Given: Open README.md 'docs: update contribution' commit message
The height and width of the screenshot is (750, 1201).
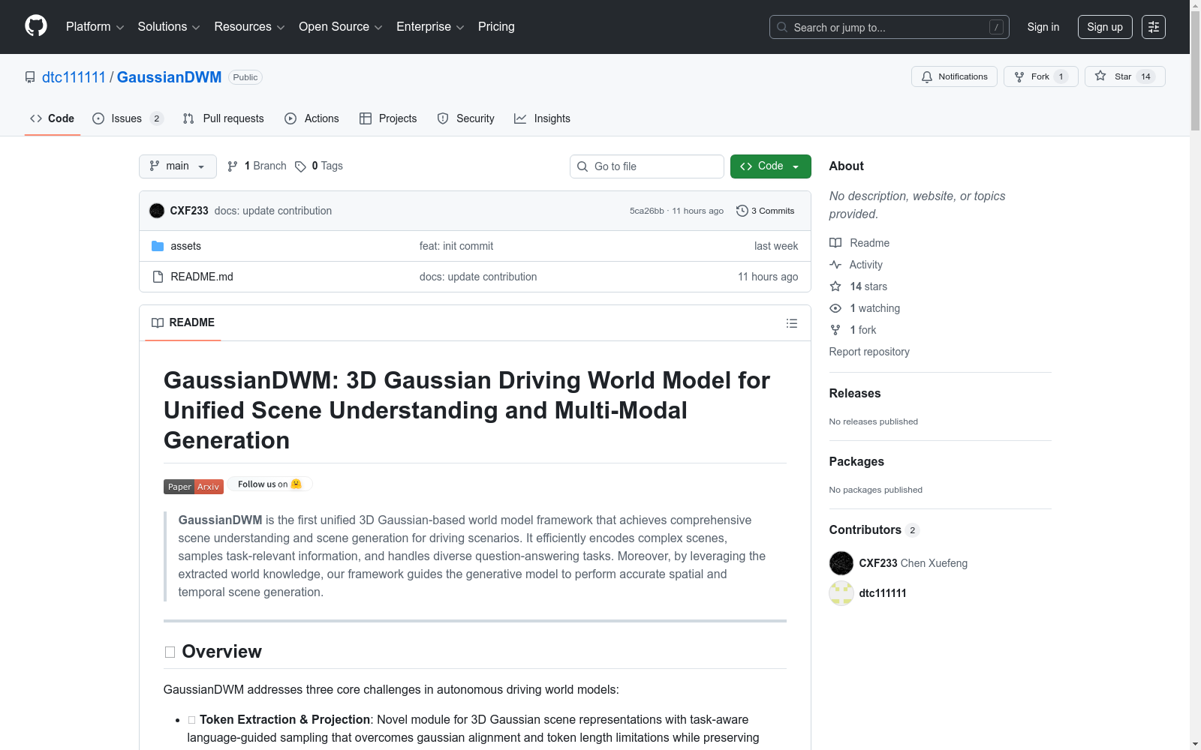Looking at the screenshot, I should [478, 277].
